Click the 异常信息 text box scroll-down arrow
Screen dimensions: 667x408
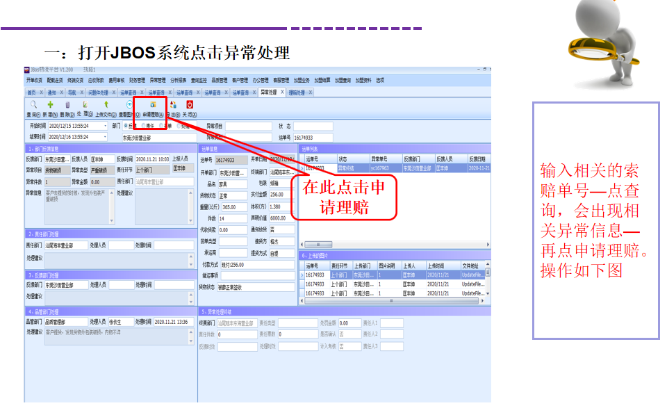tap(112, 221)
